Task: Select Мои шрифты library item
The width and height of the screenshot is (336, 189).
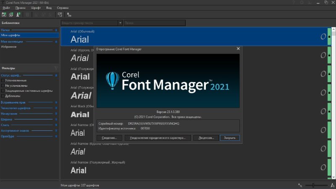Action: pyautogui.click(x=29, y=35)
